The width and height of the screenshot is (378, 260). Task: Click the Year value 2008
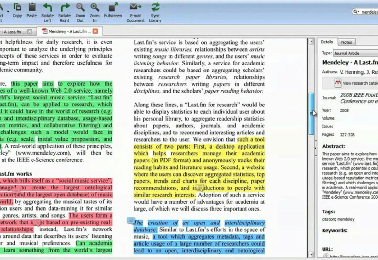point(344,110)
